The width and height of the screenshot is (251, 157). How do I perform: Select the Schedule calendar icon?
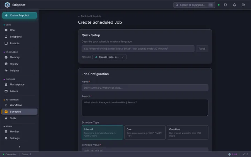pyautogui.click(x=6, y=112)
